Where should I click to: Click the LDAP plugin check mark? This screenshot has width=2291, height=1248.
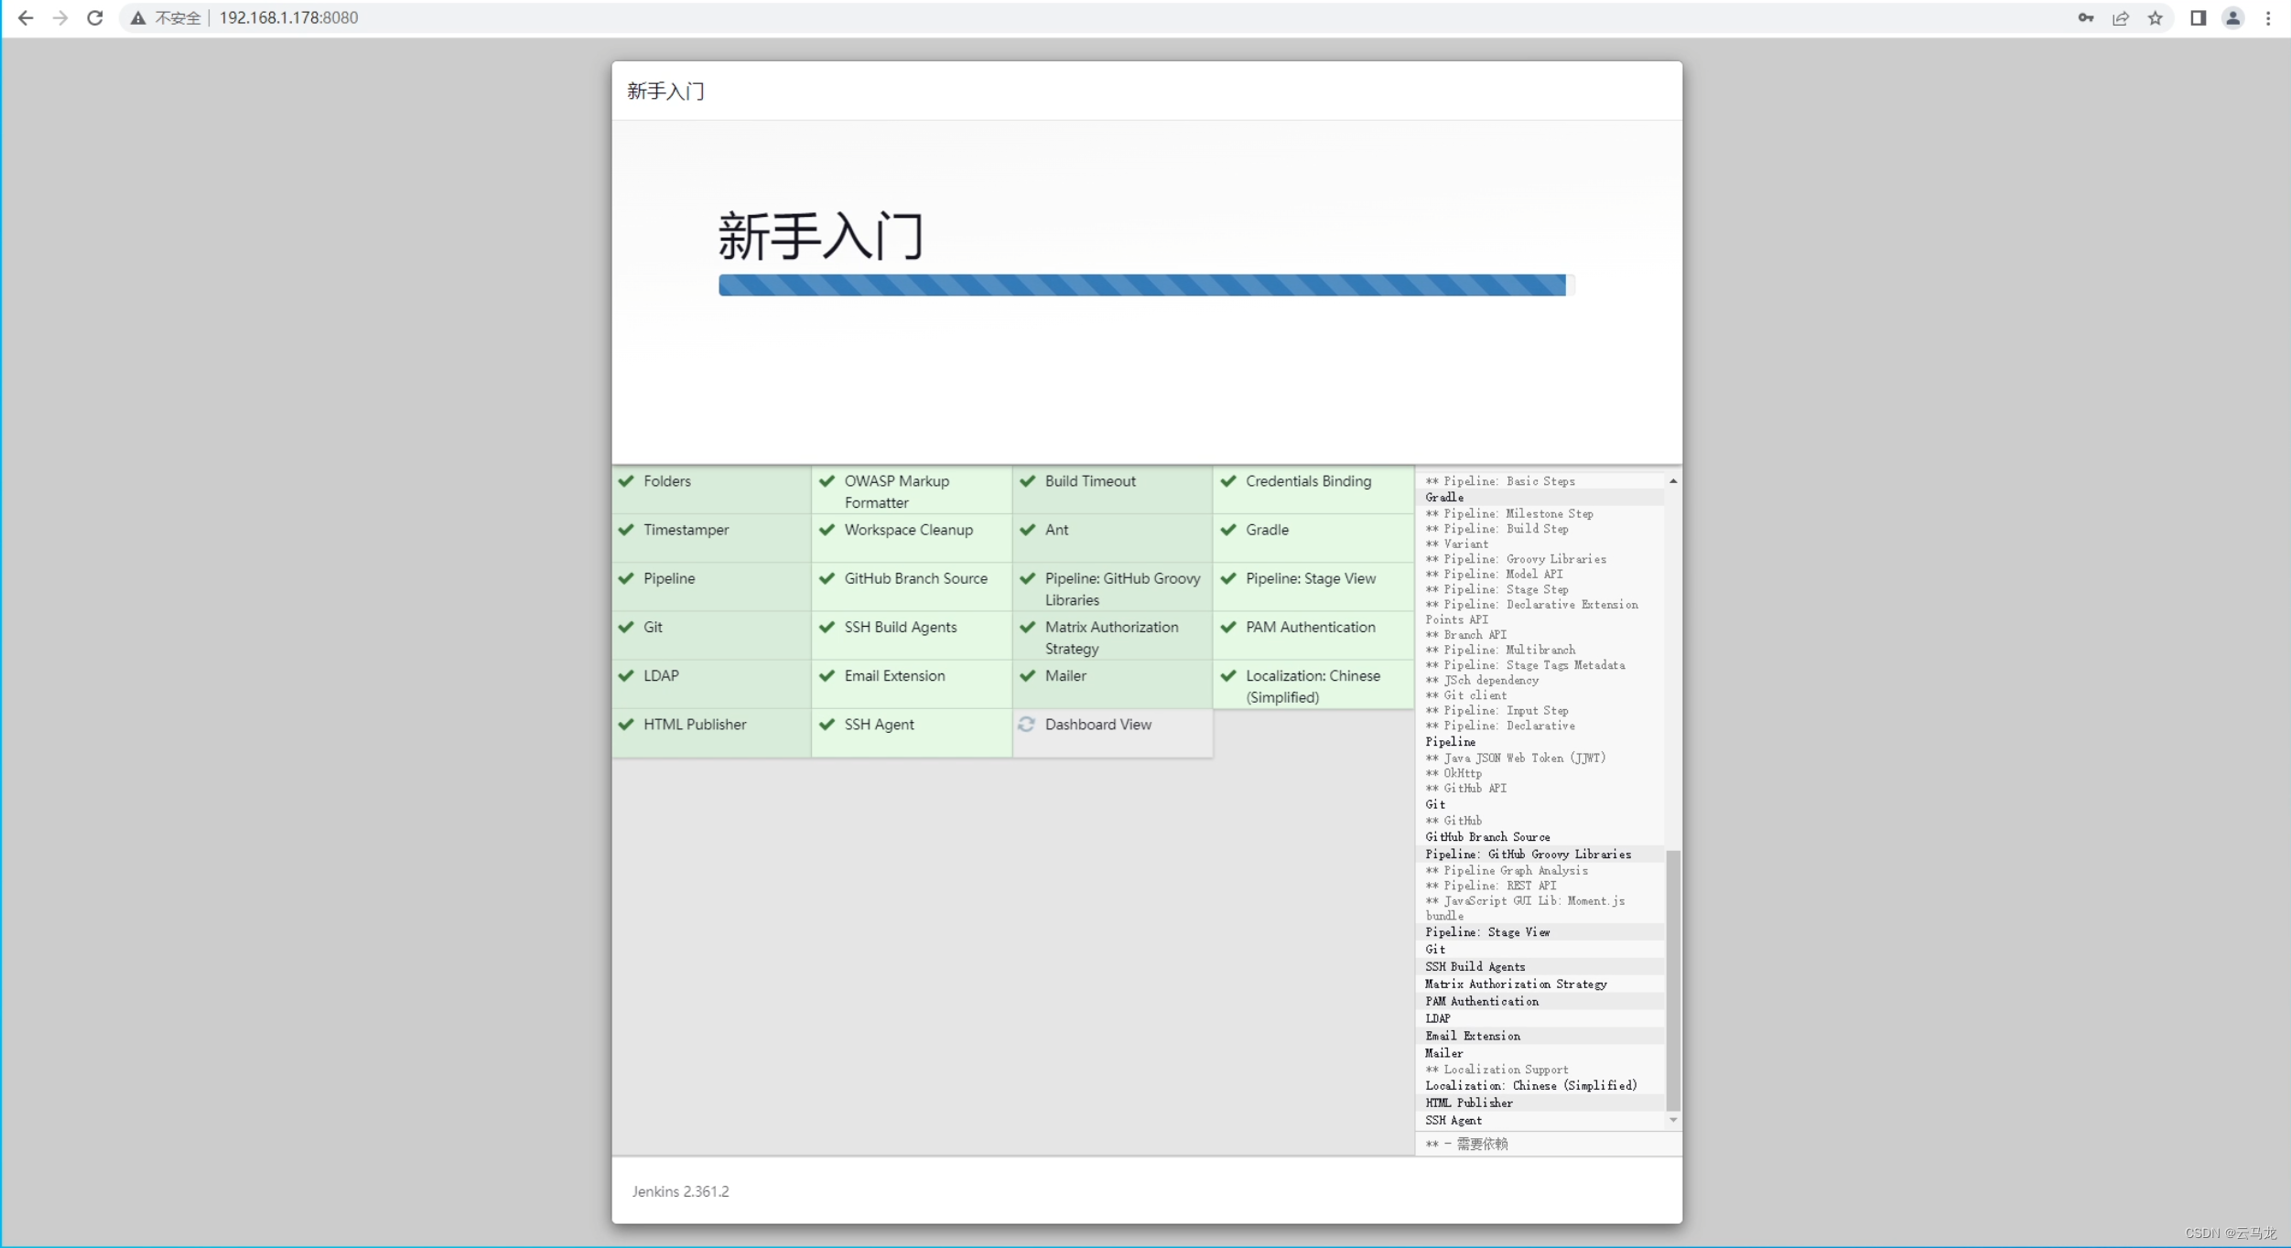pos(626,674)
